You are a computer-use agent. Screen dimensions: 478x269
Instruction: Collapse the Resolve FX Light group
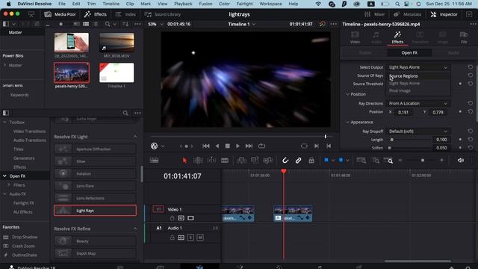pos(135,137)
